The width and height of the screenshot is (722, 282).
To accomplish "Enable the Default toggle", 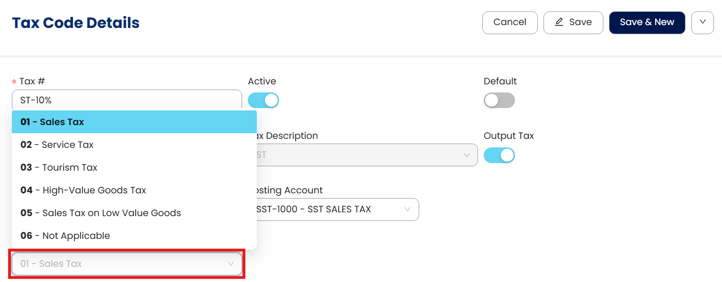I will tap(499, 100).
